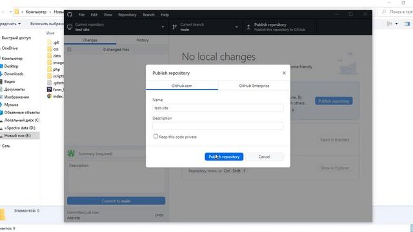The width and height of the screenshot is (413, 232).
Task: Open the File menu
Action: [81, 15]
